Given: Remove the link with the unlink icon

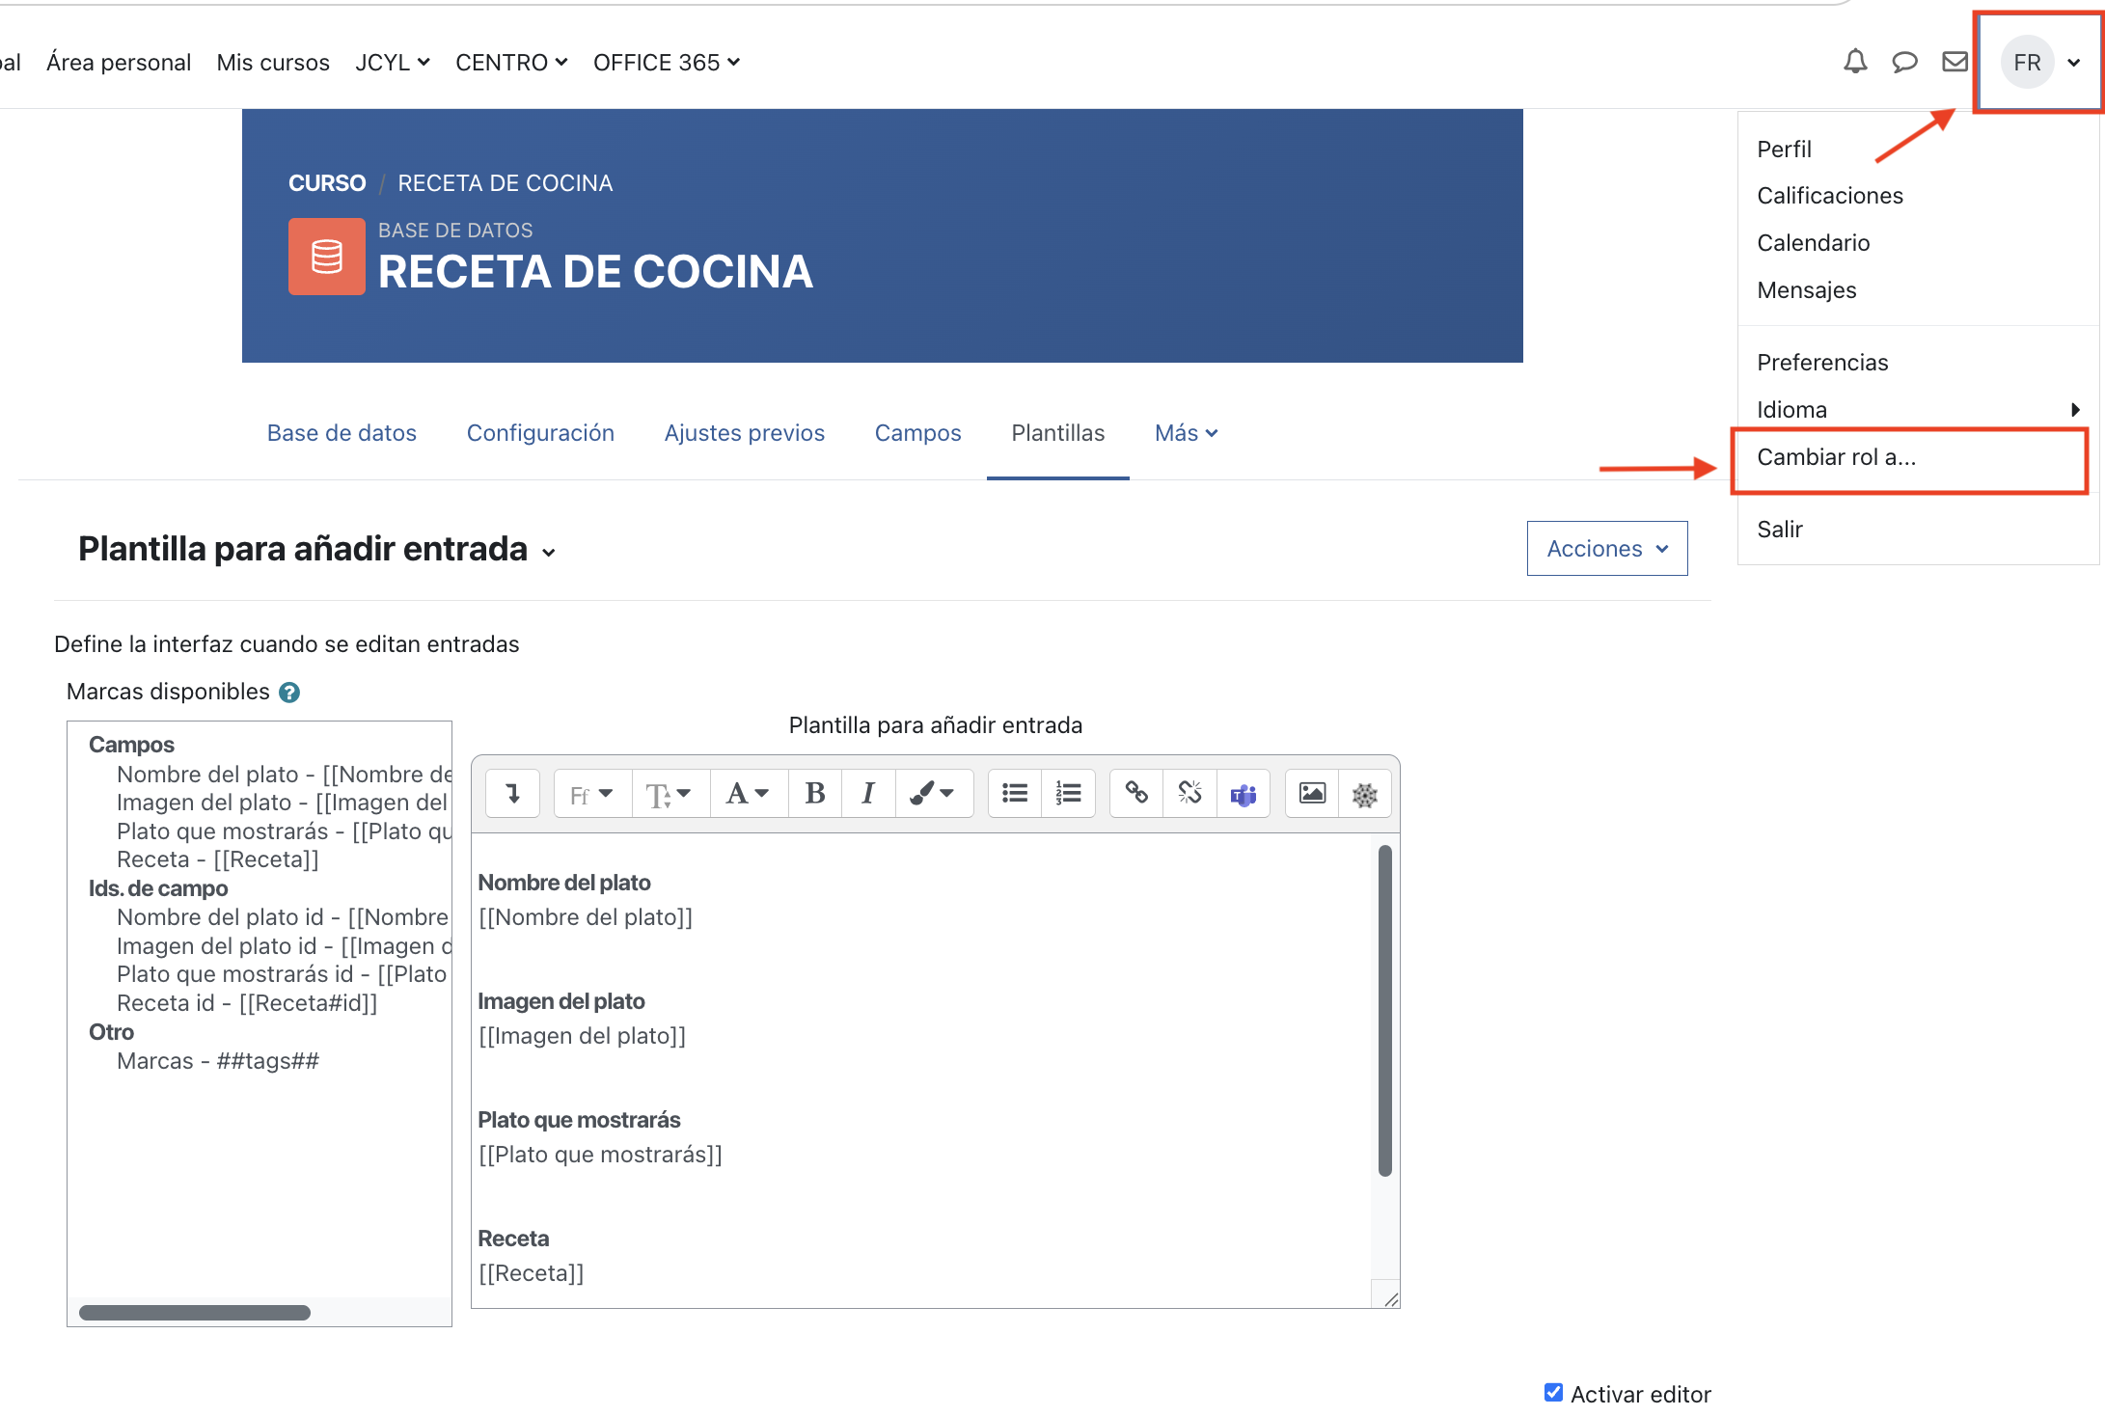Looking at the screenshot, I should (x=1189, y=793).
